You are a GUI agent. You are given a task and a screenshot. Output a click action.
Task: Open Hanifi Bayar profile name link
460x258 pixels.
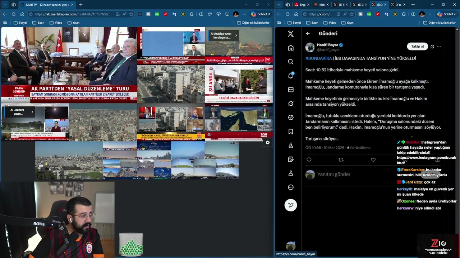pyautogui.click(x=327, y=45)
